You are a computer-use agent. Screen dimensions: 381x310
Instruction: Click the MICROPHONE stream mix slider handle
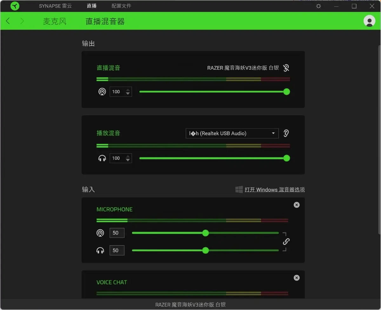pos(205,233)
